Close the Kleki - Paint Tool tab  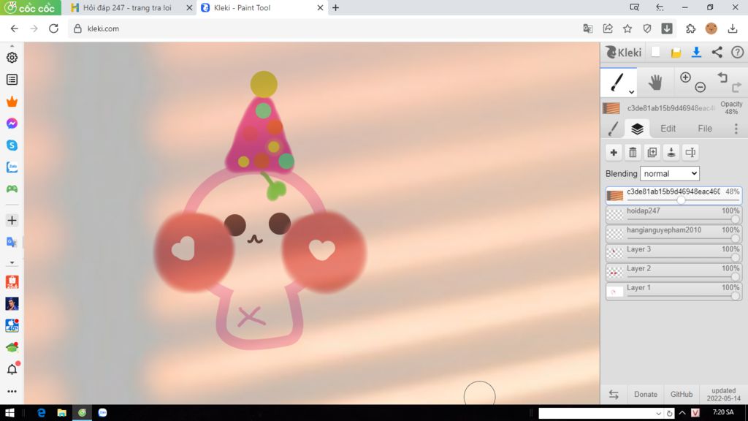point(320,7)
